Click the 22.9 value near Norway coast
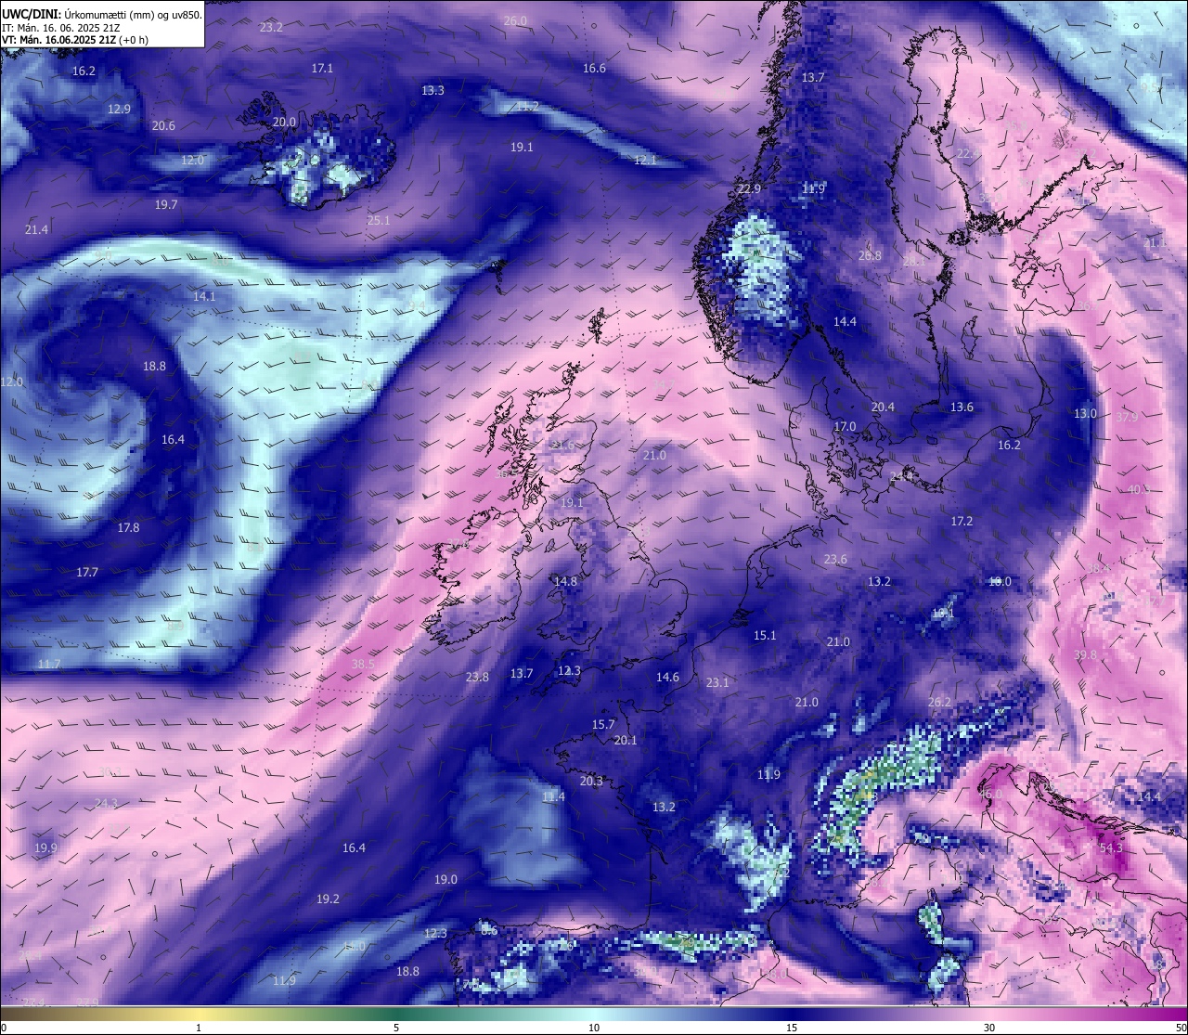The height and width of the screenshot is (1035, 1188). pyautogui.click(x=749, y=188)
